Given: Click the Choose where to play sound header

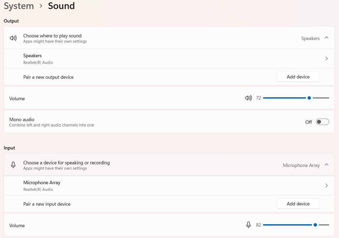Looking at the screenshot, I should tap(52, 36).
